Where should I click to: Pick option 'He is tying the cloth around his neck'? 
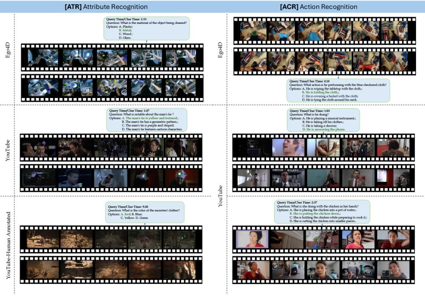click(329, 100)
